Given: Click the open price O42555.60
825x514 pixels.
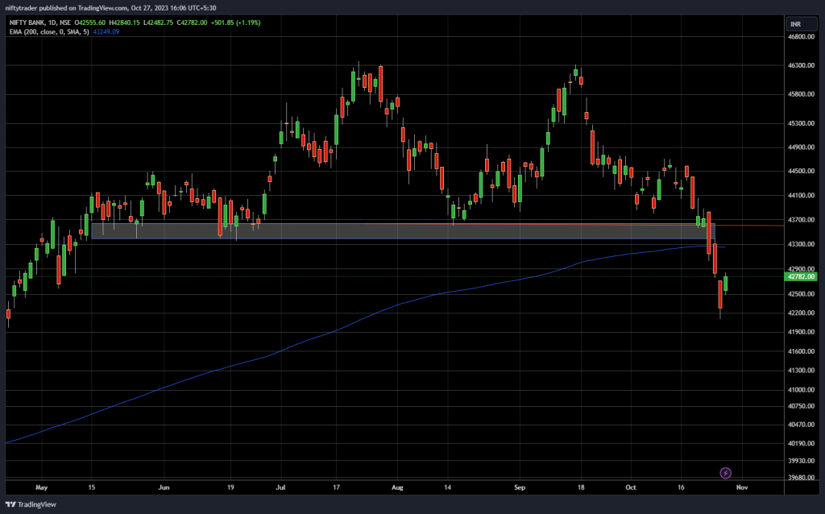Looking at the screenshot, I should [90, 23].
